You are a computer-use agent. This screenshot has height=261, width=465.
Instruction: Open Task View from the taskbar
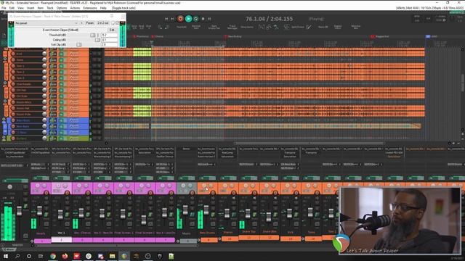pyautogui.click(x=41, y=256)
